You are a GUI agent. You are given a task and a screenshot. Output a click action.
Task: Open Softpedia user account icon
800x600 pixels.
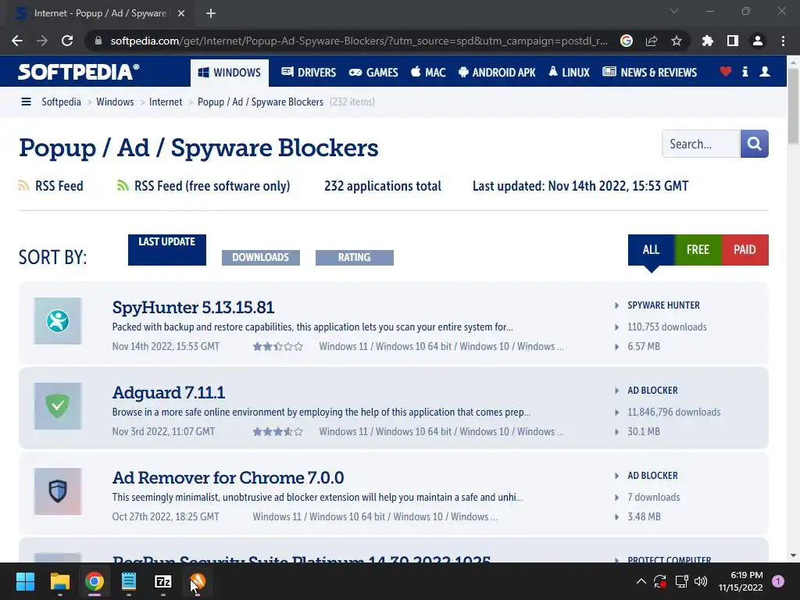(765, 71)
